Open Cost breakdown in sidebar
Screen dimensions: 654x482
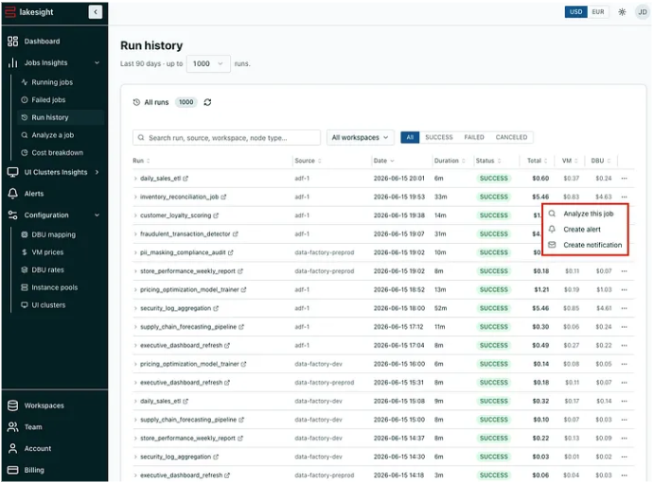point(57,153)
